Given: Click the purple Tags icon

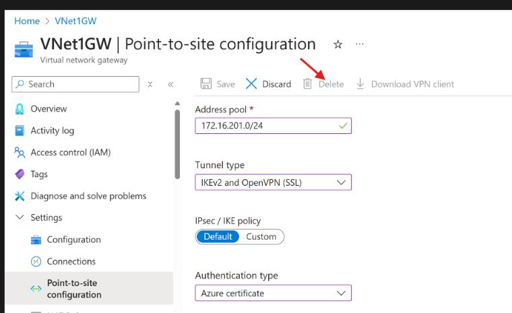Looking at the screenshot, I should pyautogui.click(x=20, y=174).
